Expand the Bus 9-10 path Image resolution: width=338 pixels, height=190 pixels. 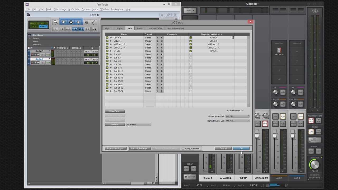point(111,68)
